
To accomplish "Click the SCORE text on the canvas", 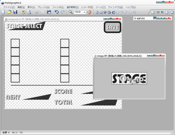I will pos(63,91).
